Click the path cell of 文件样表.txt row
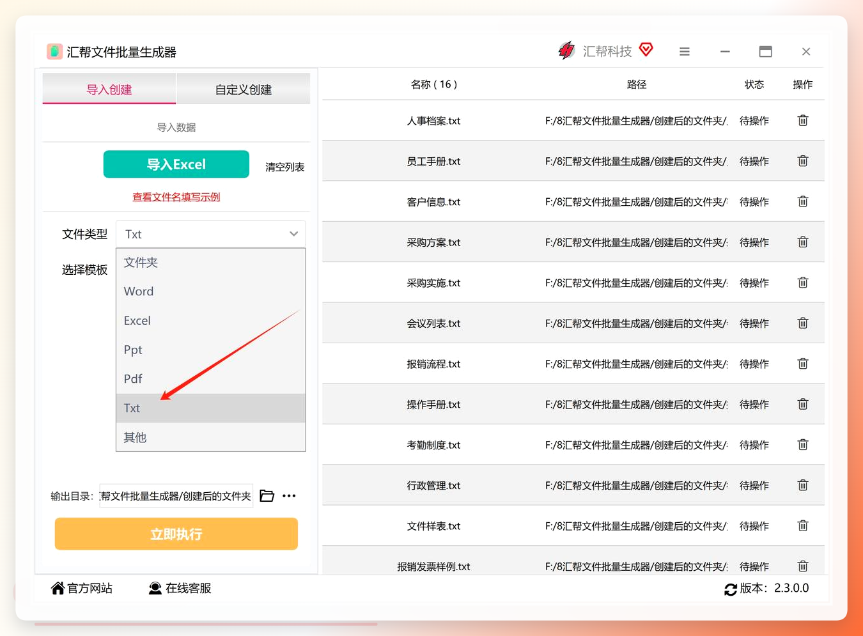Screen dimensions: 863x636 [637, 526]
